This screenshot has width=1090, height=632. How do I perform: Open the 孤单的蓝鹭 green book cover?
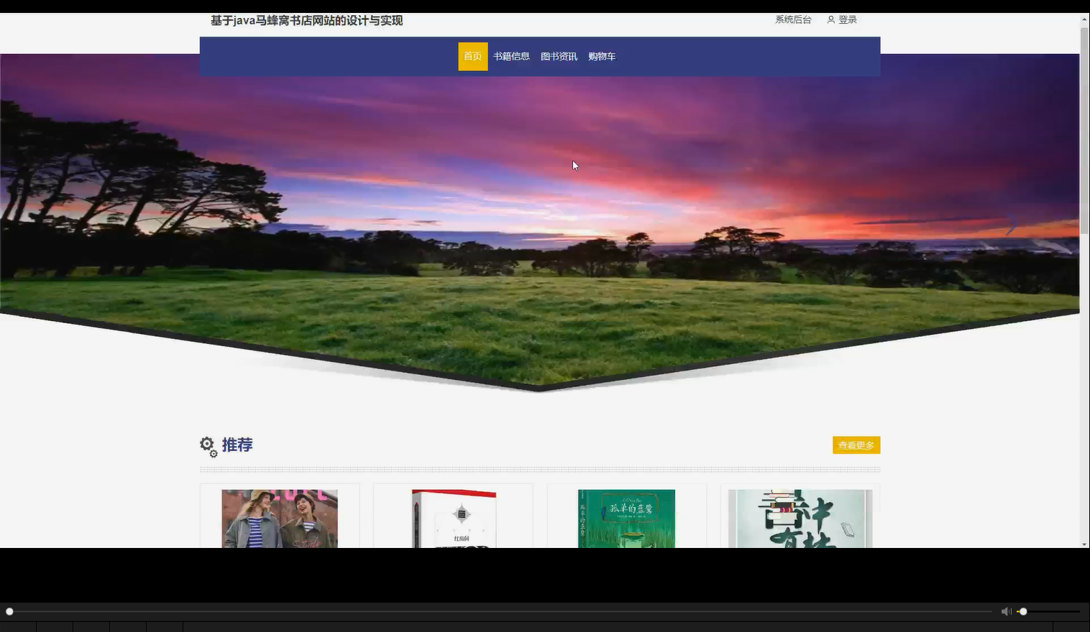pyautogui.click(x=626, y=519)
